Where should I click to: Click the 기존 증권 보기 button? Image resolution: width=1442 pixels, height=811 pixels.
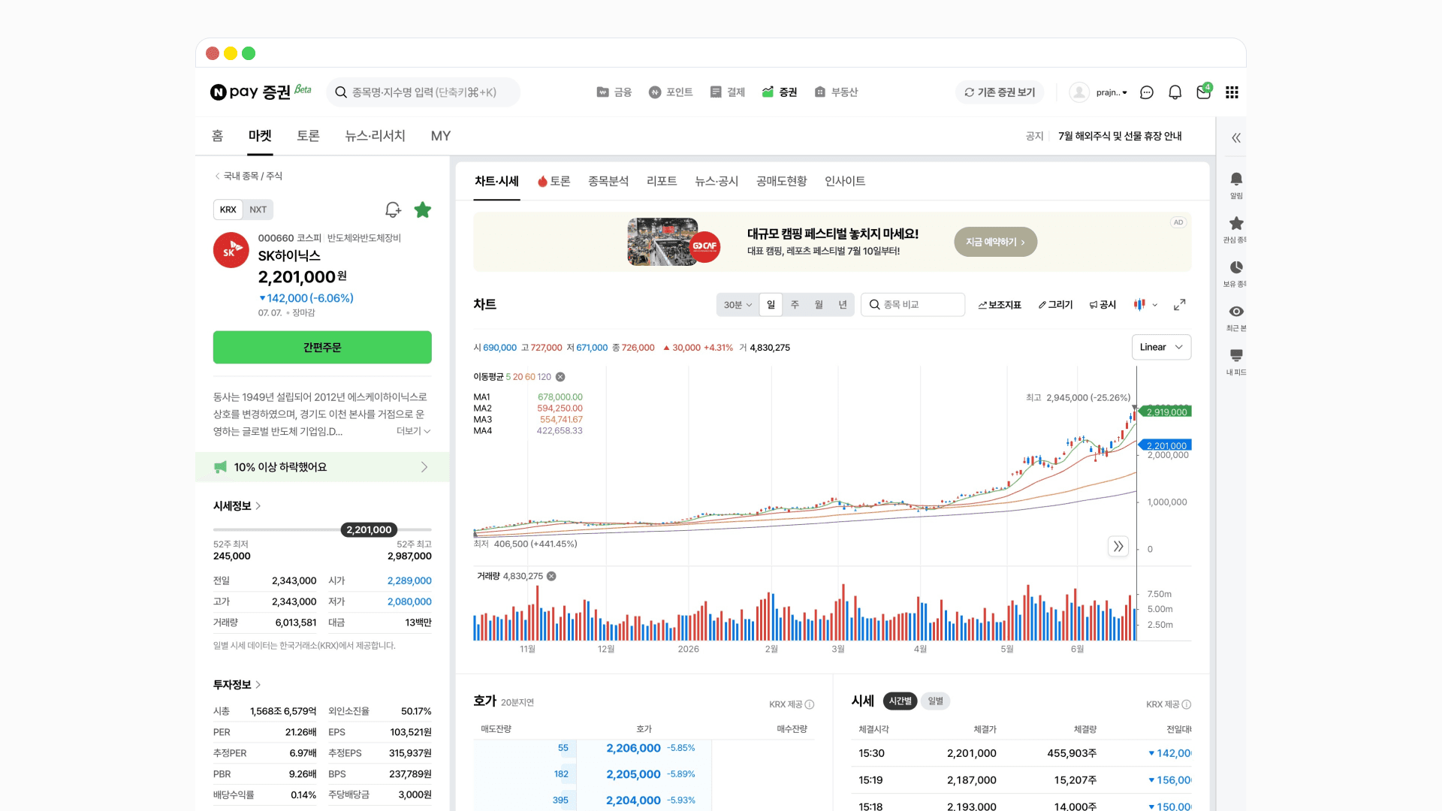click(1000, 92)
